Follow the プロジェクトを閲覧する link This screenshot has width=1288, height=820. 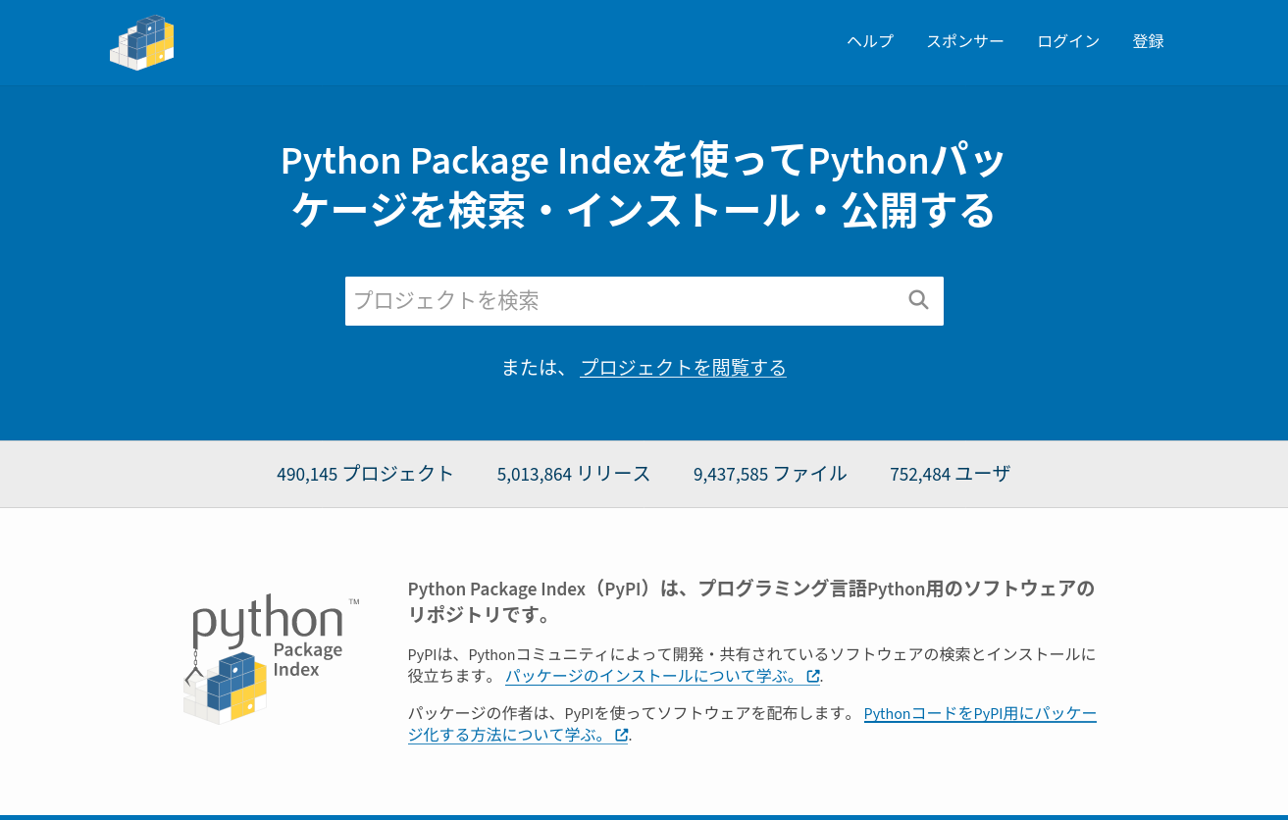click(683, 367)
